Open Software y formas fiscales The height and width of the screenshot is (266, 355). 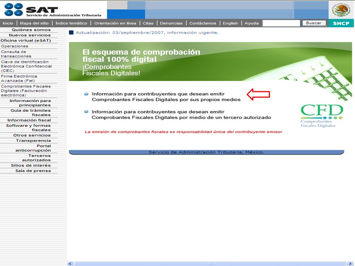tap(28, 127)
